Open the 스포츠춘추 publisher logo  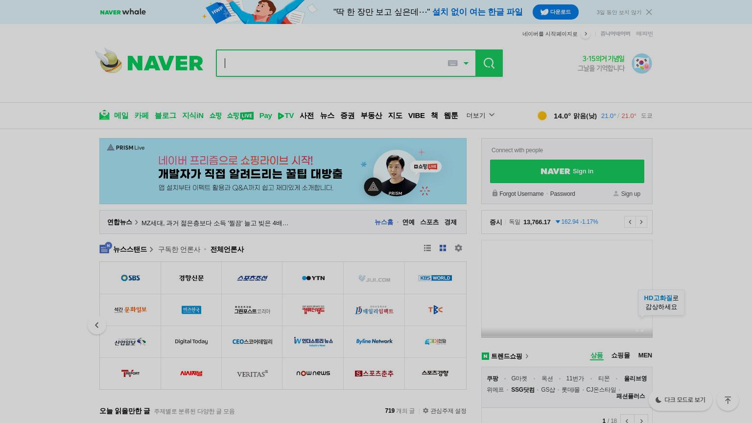(x=374, y=374)
